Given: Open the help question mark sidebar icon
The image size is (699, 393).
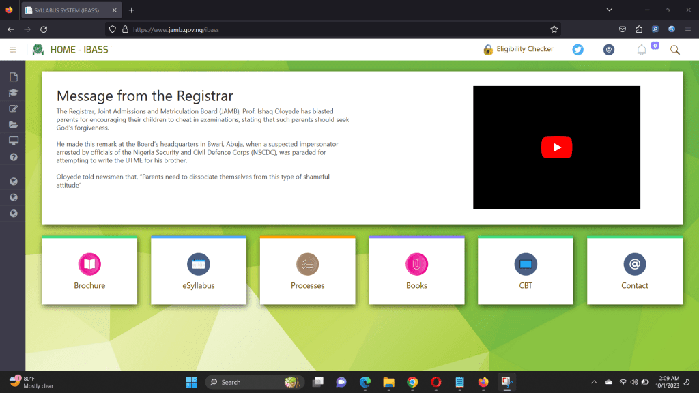Looking at the screenshot, I should (x=14, y=157).
